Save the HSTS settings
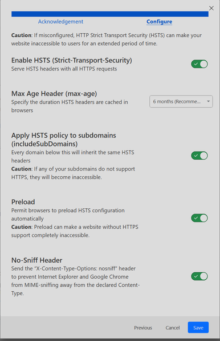 click(198, 327)
